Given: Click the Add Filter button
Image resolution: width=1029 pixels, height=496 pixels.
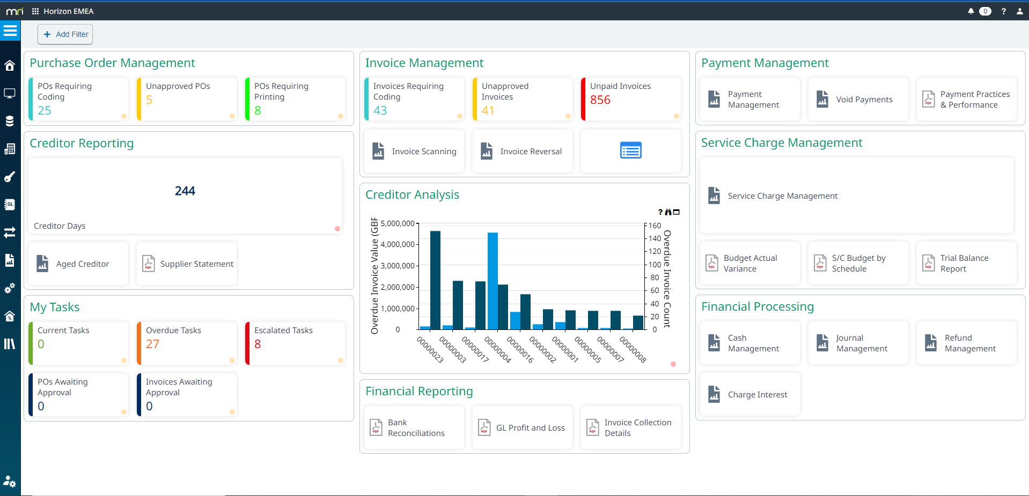Looking at the screenshot, I should [x=65, y=34].
